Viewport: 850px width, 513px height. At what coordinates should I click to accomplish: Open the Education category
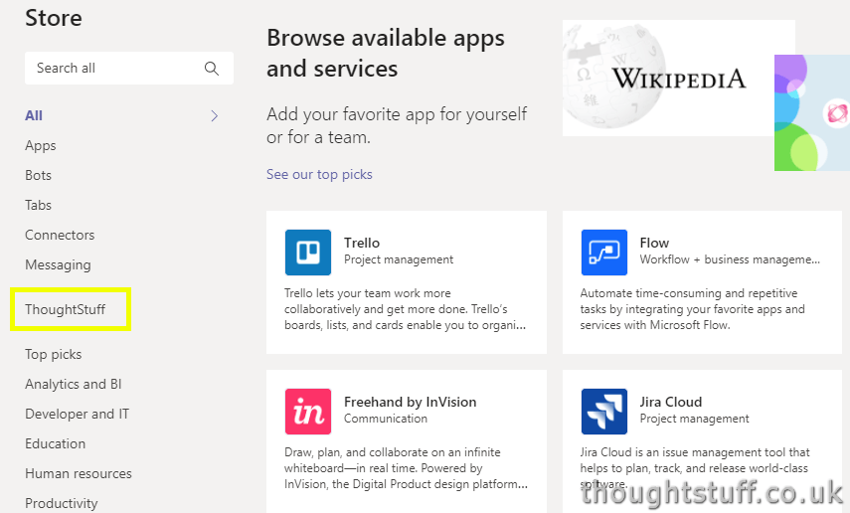pyautogui.click(x=56, y=443)
